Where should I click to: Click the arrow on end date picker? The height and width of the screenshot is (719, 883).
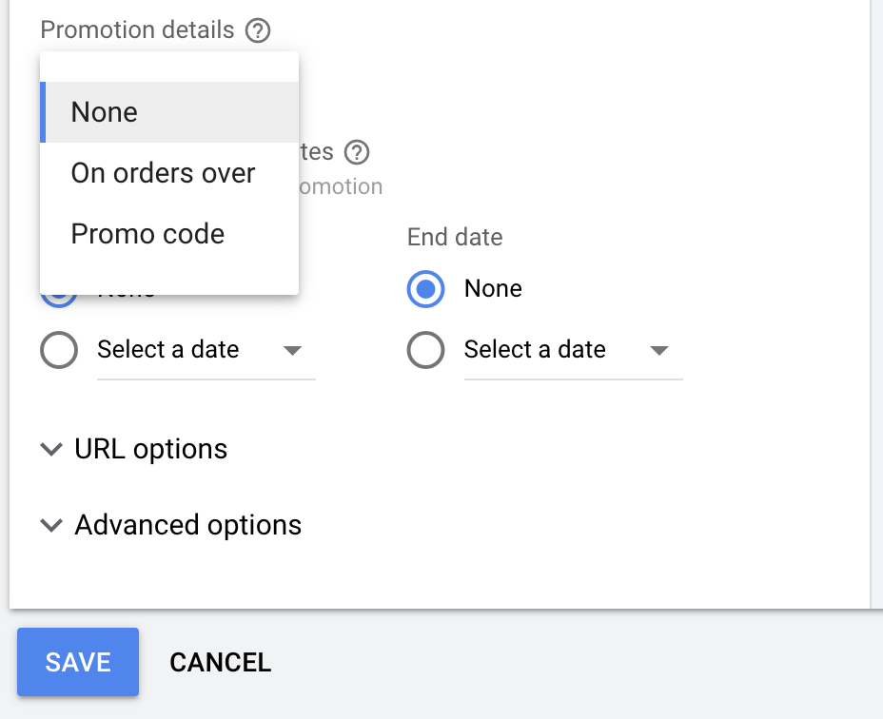(x=658, y=351)
